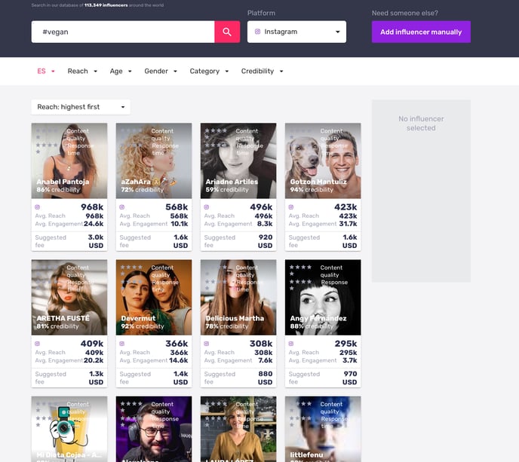Click 968k follower count on Anabel Pantoja

[x=92, y=207]
